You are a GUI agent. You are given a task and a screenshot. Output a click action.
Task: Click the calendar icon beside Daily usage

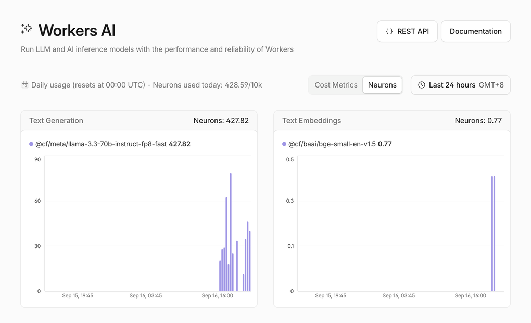(x=24, y=85)
